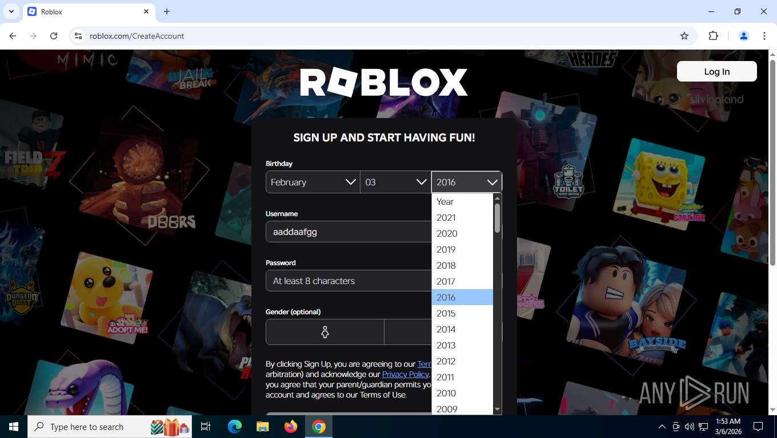The image size is (777, 438).
Task: Click the Roblox browser tab
Action: coord(89,11)
